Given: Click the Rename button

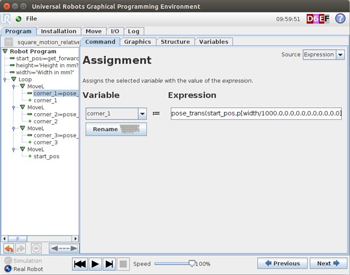Looking at the screenshot, I should [116, 129].
